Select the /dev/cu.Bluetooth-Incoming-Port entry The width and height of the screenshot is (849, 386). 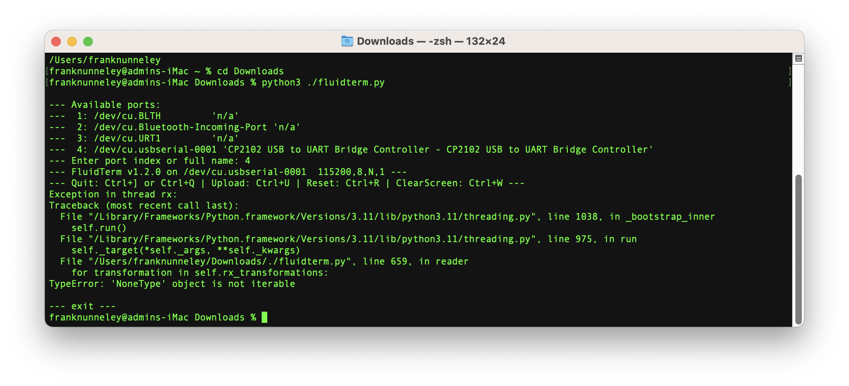180,127
